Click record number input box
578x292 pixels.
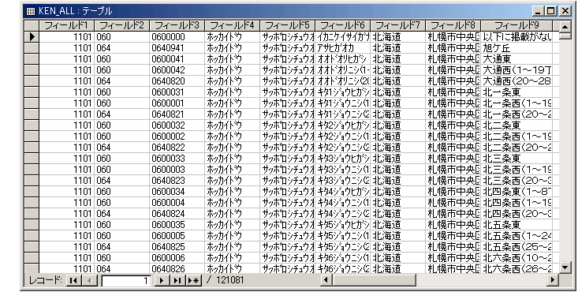pos(125,280)
